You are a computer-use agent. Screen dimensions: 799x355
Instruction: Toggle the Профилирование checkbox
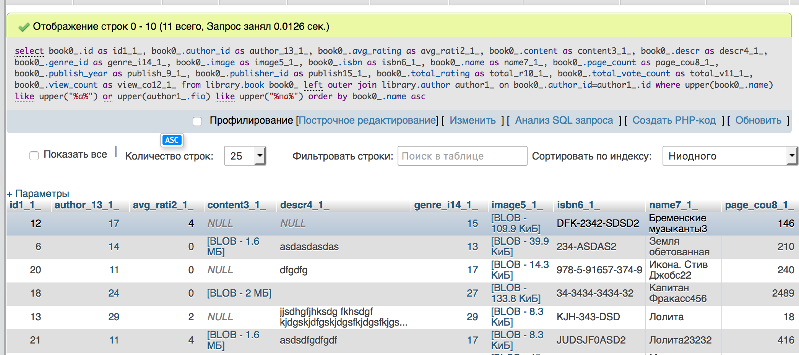[197, 121]
